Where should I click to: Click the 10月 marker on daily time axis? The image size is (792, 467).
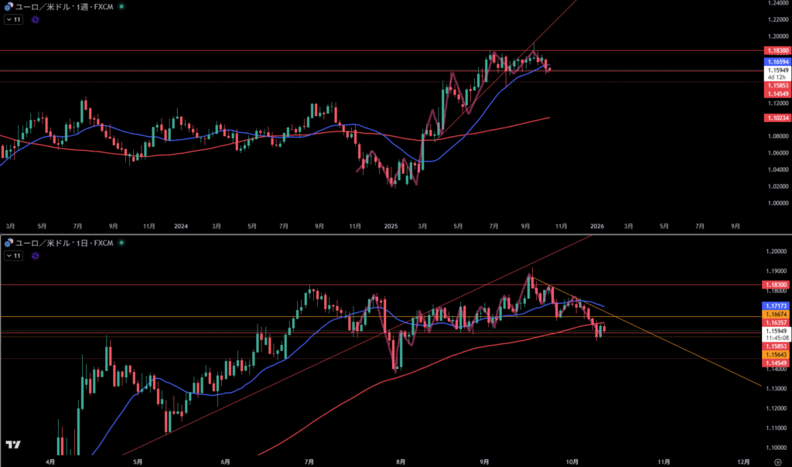pos(572,461)
